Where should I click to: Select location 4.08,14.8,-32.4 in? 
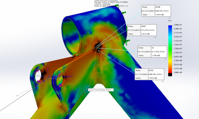(155, 74)
